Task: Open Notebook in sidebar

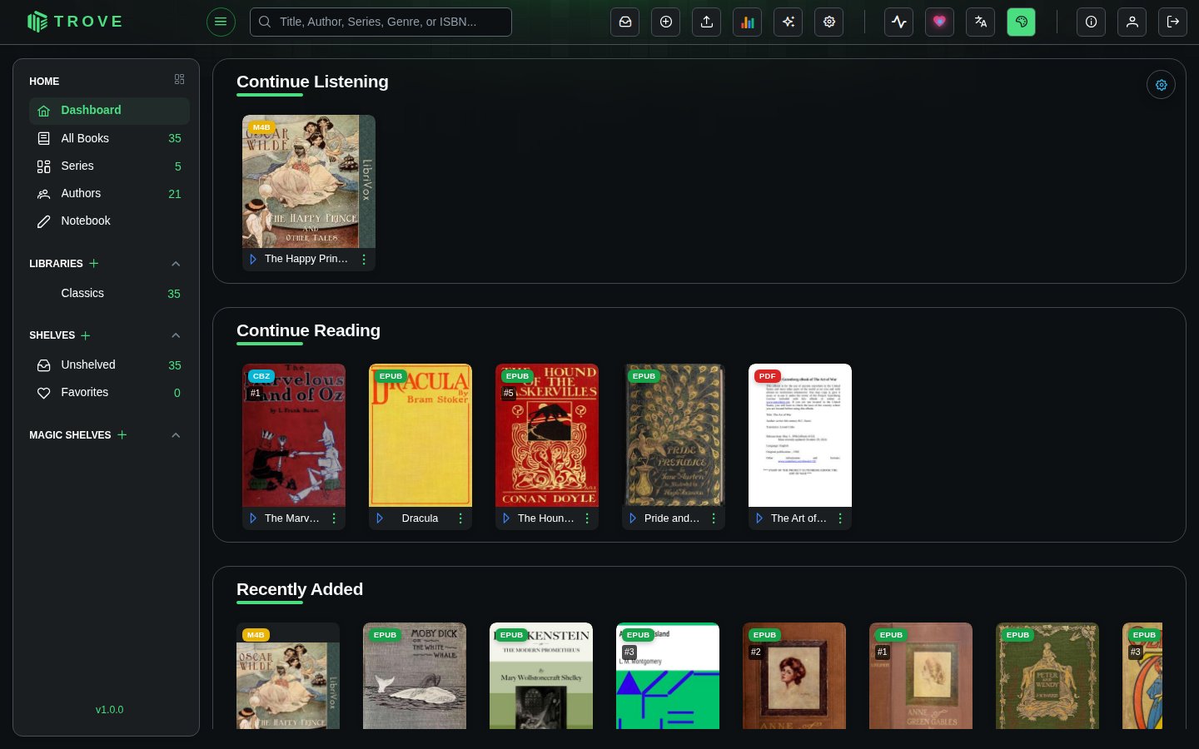Action: [x=109, y=221]
